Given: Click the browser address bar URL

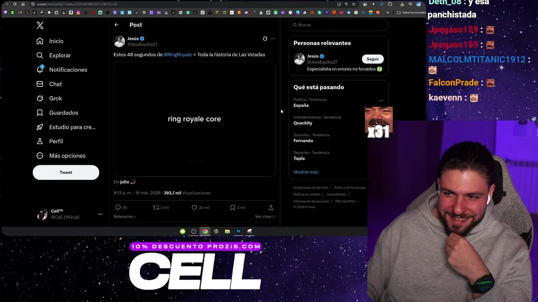Looking at the screenshot, I should coord(77,4).
